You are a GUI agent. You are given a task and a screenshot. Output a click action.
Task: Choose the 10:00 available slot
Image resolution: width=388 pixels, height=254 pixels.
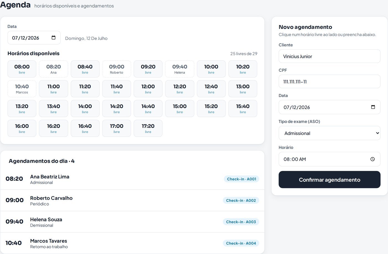coord(211,69)
